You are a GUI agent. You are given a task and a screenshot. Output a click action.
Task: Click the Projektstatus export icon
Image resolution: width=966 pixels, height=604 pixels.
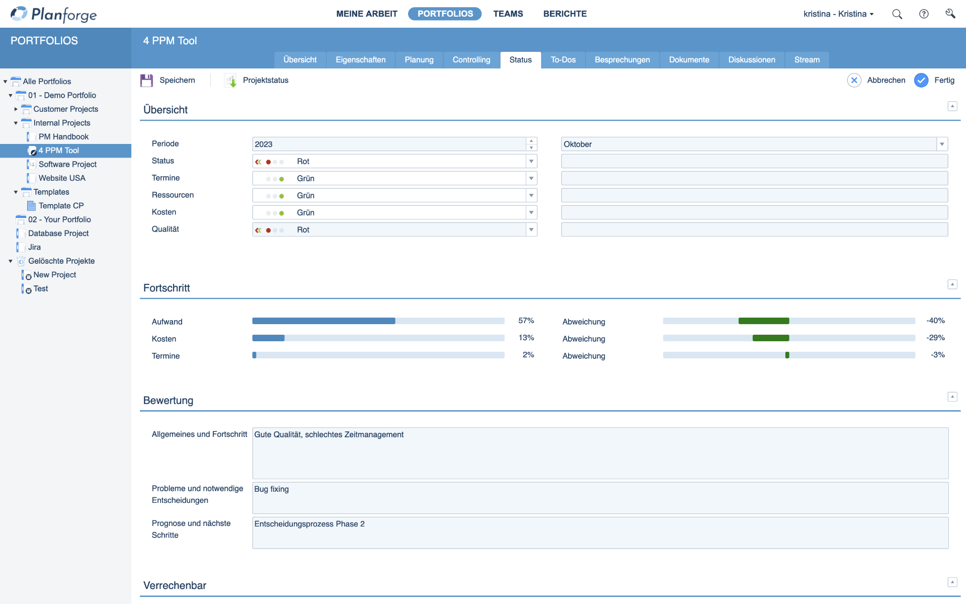pyautogui.click(x=230, y=81)
